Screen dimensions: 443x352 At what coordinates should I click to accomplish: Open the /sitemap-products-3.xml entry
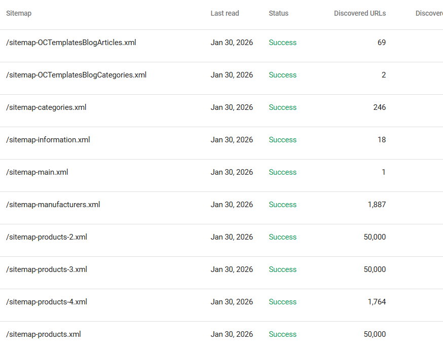click(x=47, y=269)
